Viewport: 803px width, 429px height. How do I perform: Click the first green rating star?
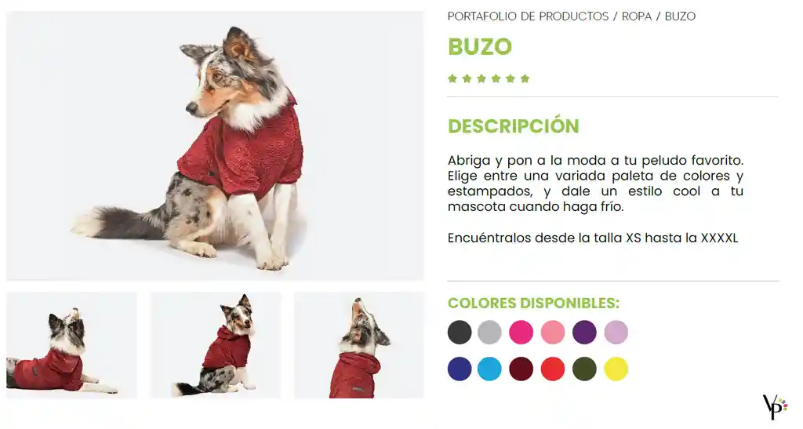452,78
